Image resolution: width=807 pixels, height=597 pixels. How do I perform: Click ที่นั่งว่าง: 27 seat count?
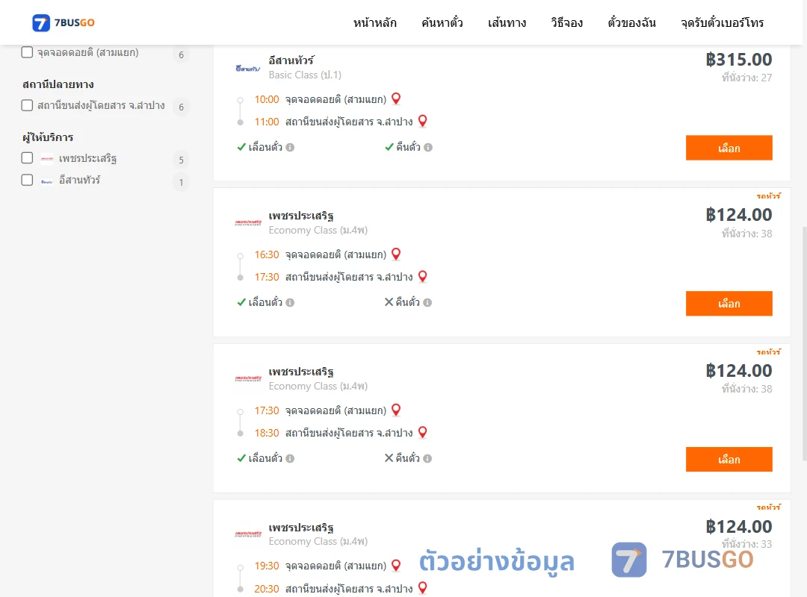point(746,78)
